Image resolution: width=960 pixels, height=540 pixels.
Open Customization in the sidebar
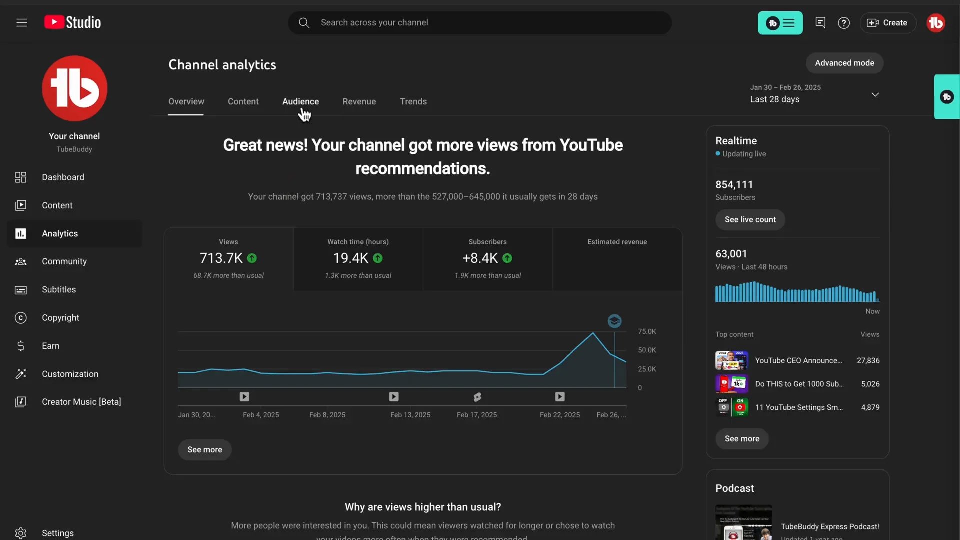tap(70, 374)
